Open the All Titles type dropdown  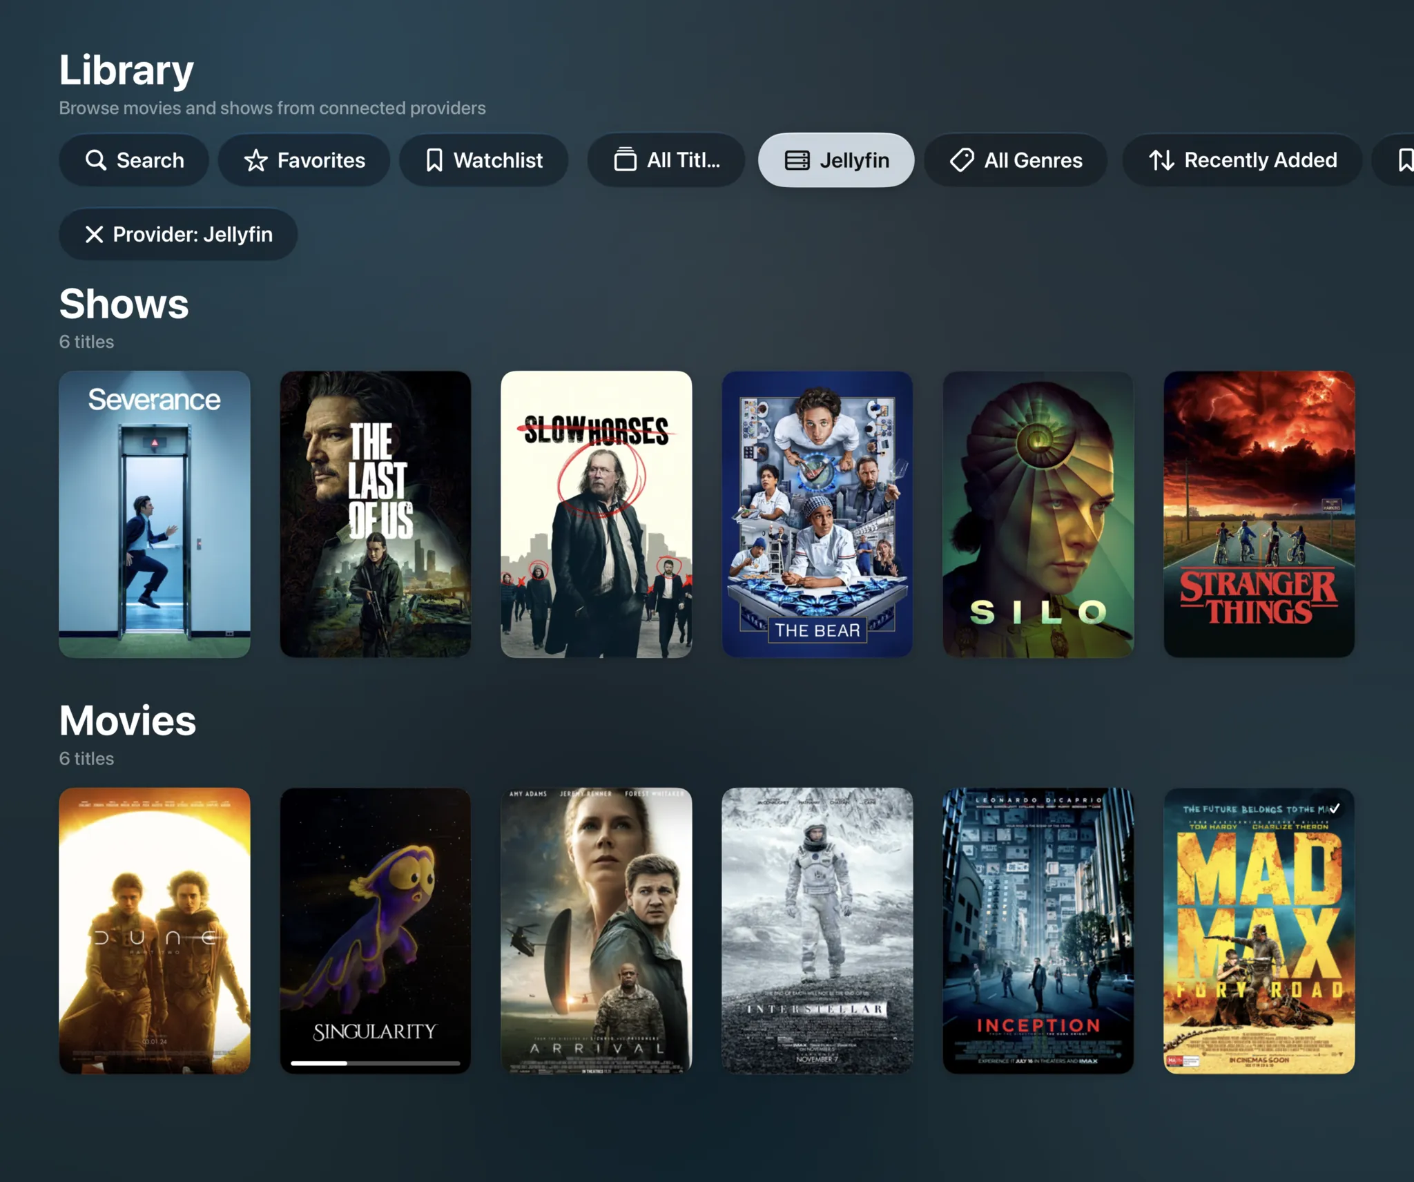pos(666,160)
